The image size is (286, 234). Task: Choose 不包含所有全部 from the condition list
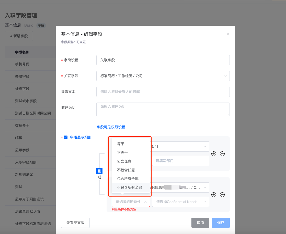[x=131, y=187]
